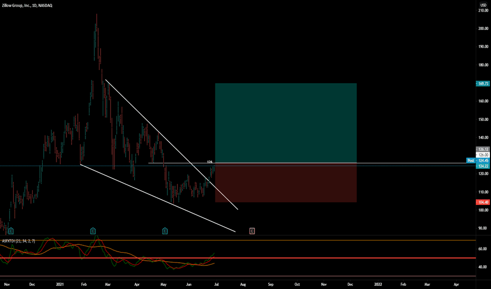Click the 2022 label on the time axis
The height and width of the screenshot is (289, 491).
pyautogui.click(x=378, y=284)
